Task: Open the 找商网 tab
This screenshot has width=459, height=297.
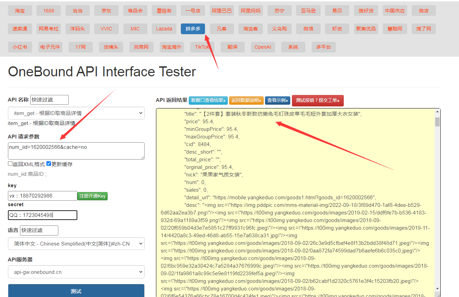Action: [x=141, y=47]
